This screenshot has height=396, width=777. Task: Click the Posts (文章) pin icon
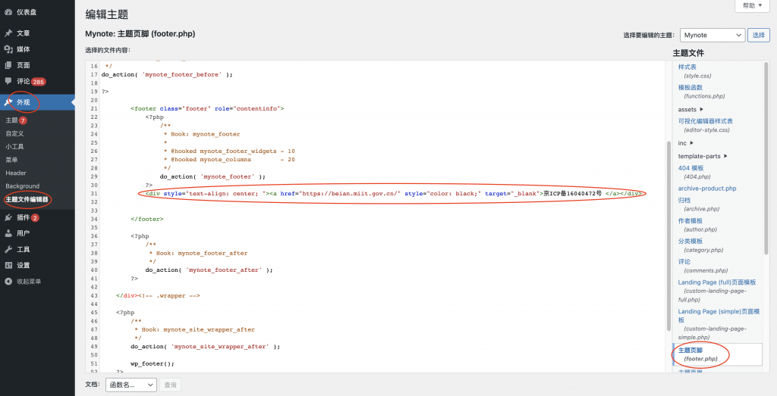[8, 33]
